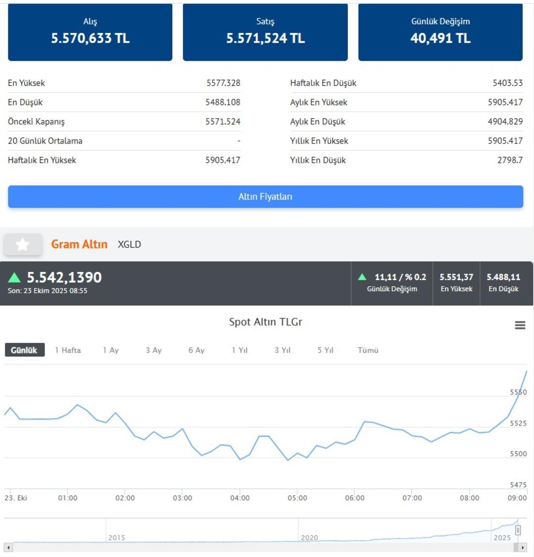Select the 6 Ay time range
Screen dimensions: 534x557
pyautogui.click(x=196, y=350)
